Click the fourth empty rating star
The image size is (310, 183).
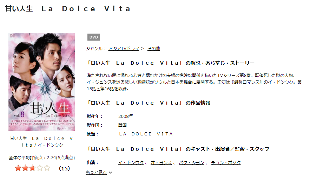click(x=40, y=168)
